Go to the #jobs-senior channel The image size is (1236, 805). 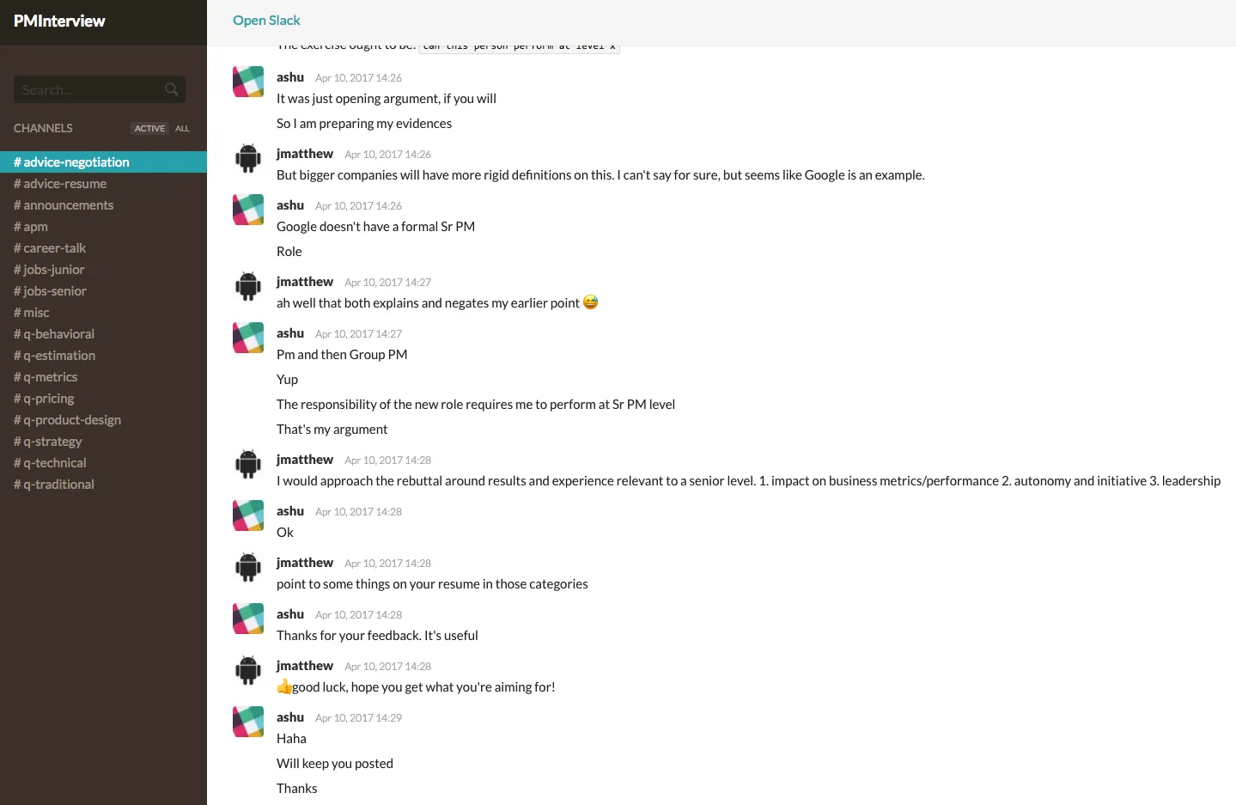coord(50,291)
